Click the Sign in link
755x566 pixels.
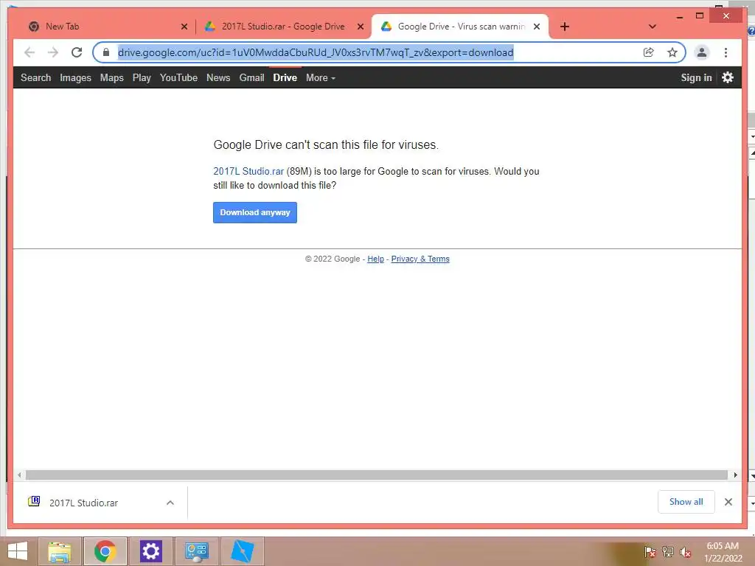(x=696, y=77)
